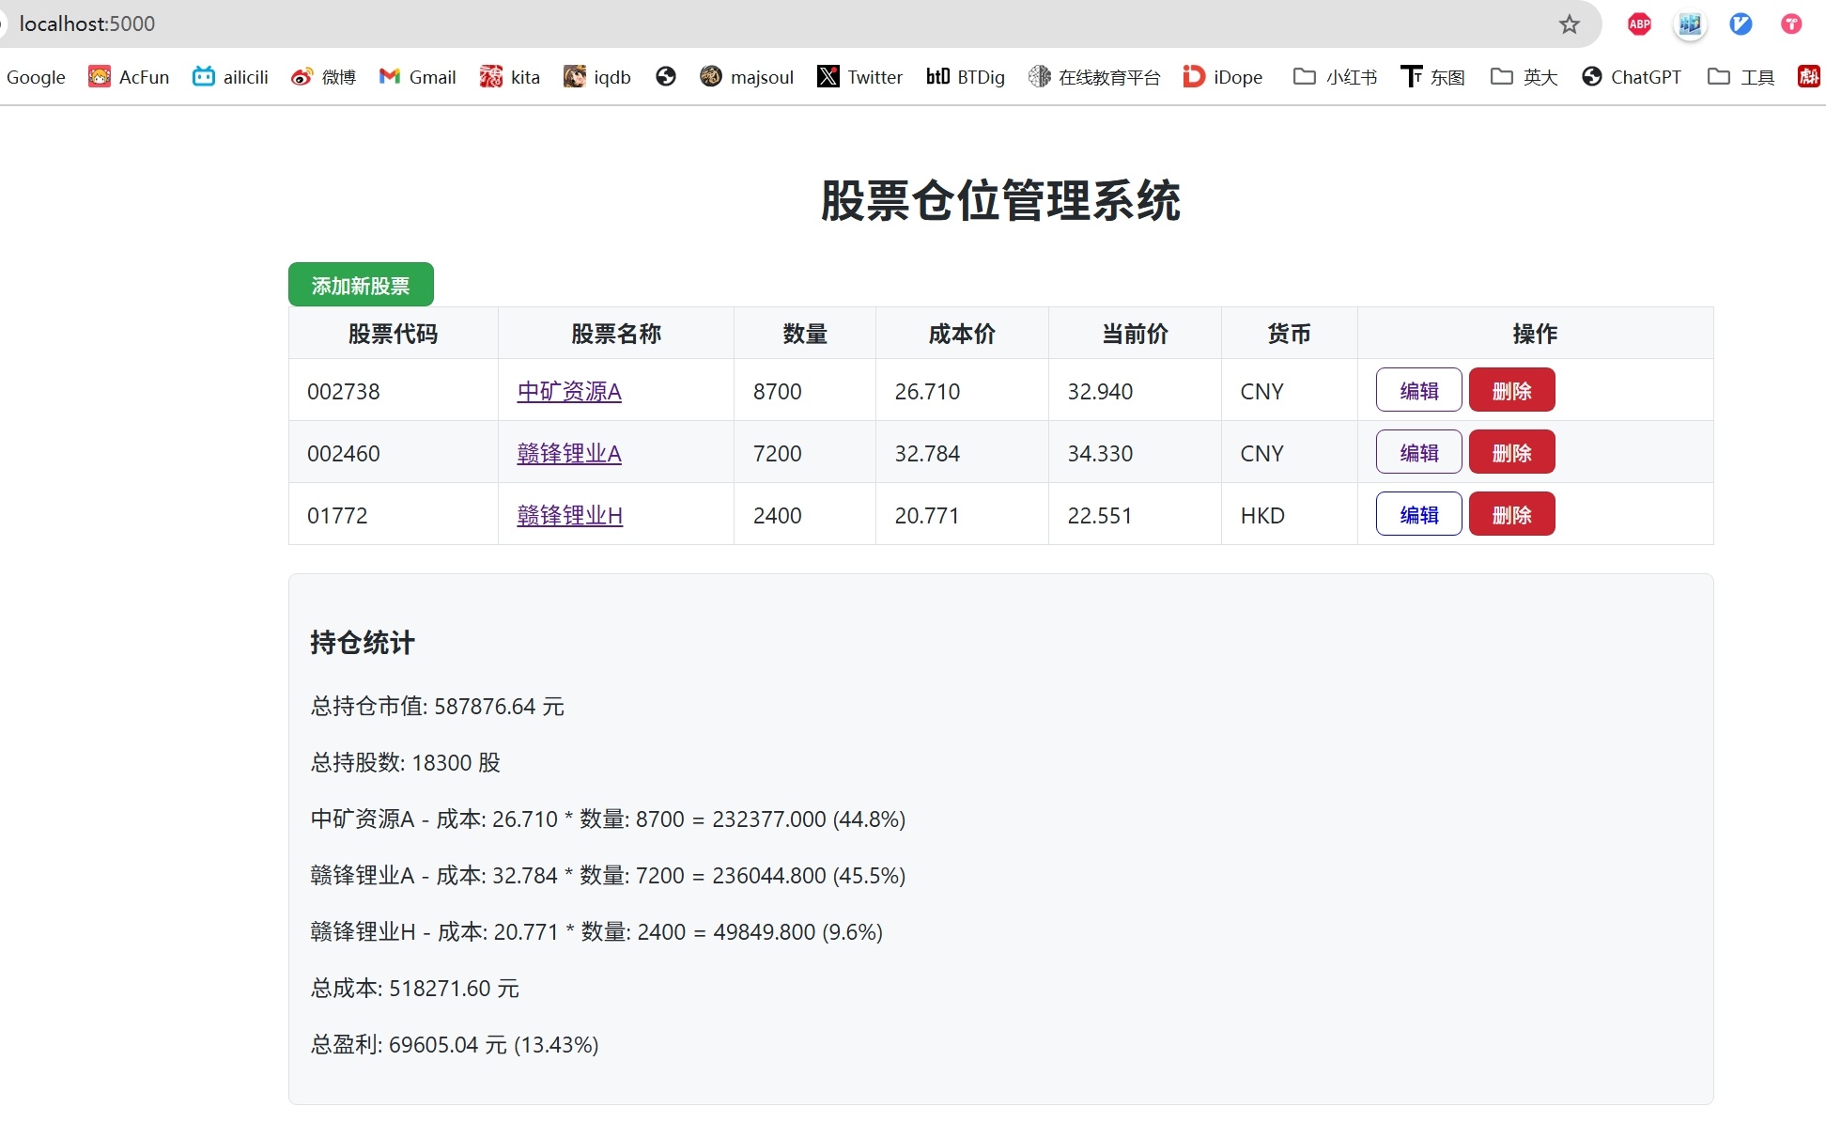
Task: Open the Gmail bookmark
Action: click(x=417, y=77)
